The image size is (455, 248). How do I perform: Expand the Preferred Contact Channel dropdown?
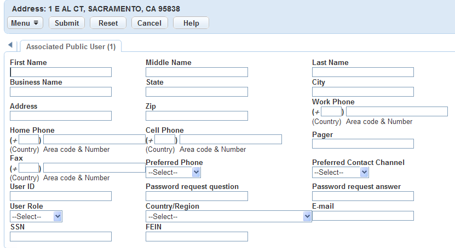click(340, 172)
